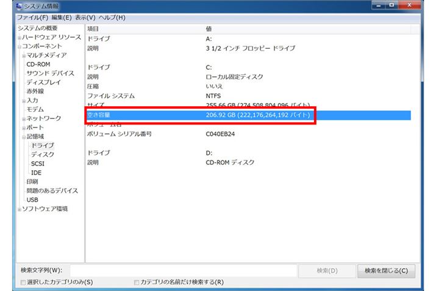Select the CD-ROM tree item

[x=38, y=64]
